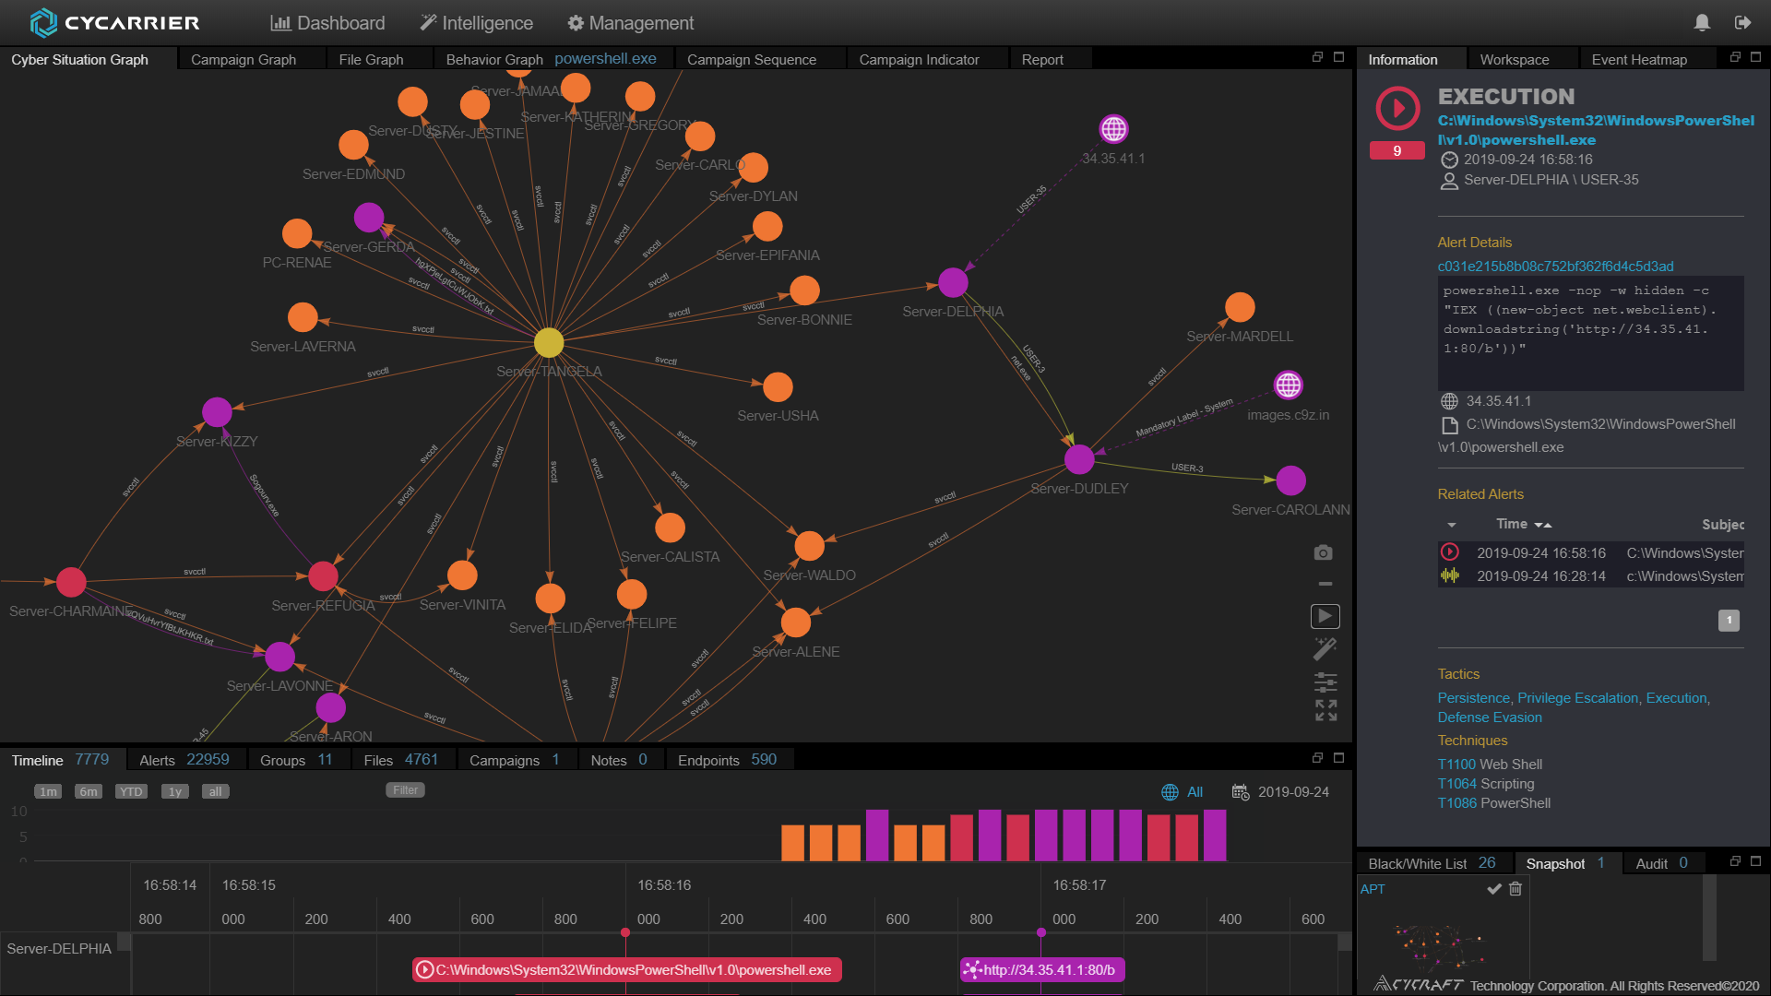Delete the APT snapshot with trash icon

click(x=1515, y=889)
